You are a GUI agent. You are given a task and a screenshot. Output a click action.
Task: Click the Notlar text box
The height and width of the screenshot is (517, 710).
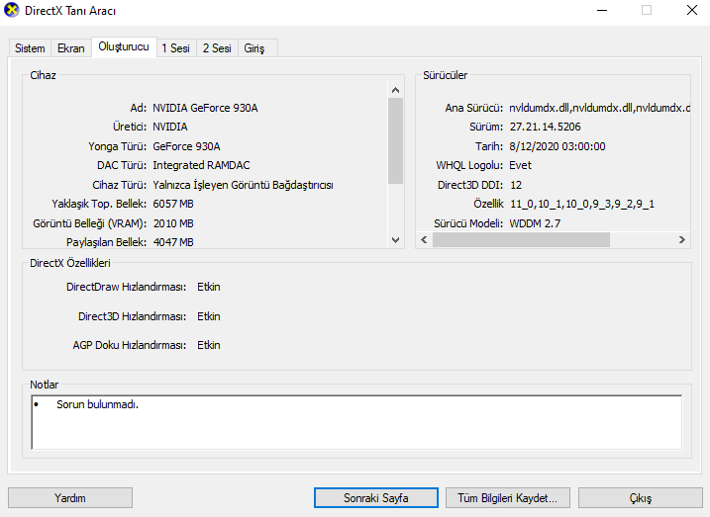[356, 422]
